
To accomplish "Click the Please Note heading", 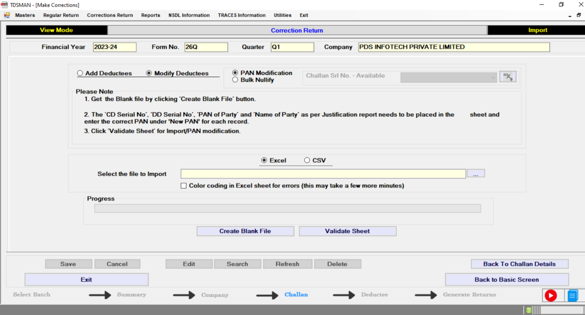I will tap(94, 92).
